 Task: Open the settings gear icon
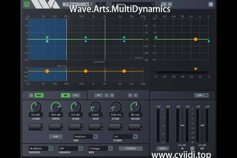click(211, 4)
